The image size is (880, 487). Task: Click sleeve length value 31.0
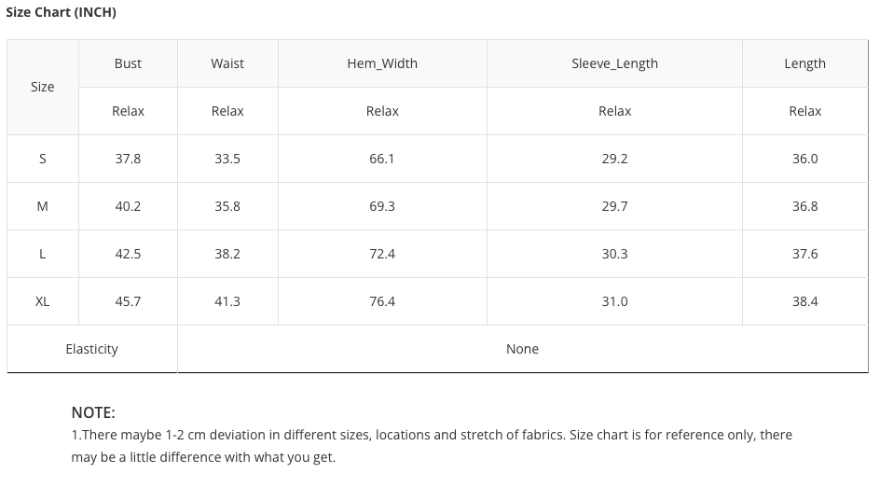pyautogui.click(x=614, y=301)
